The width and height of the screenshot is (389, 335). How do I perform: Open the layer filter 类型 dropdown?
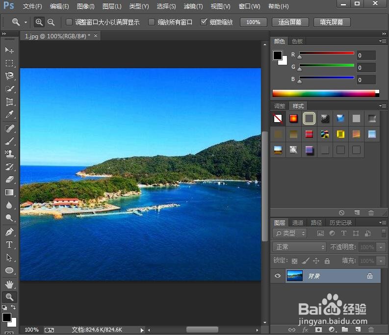(x=289, y=233)
